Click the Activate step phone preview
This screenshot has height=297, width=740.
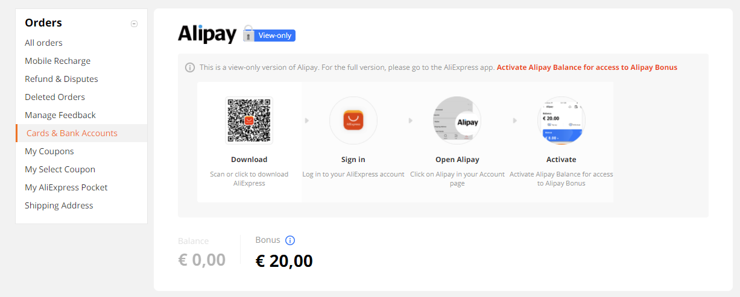coord(561,120)
